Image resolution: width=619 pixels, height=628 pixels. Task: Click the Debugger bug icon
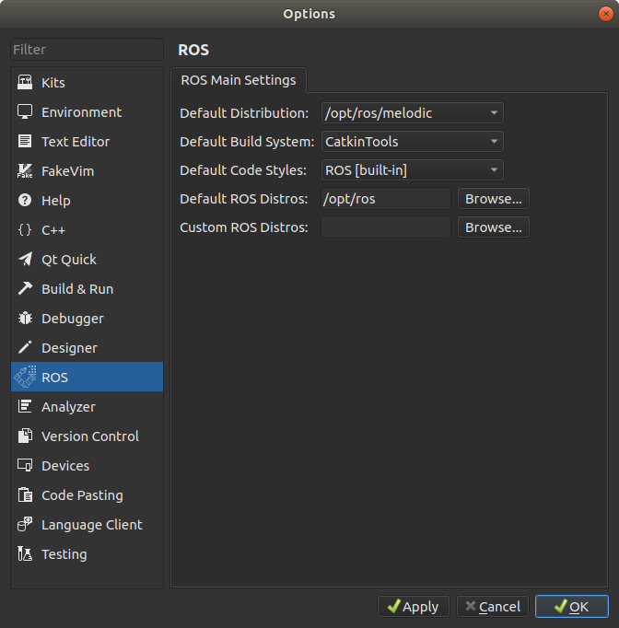[x=25, y=319]
